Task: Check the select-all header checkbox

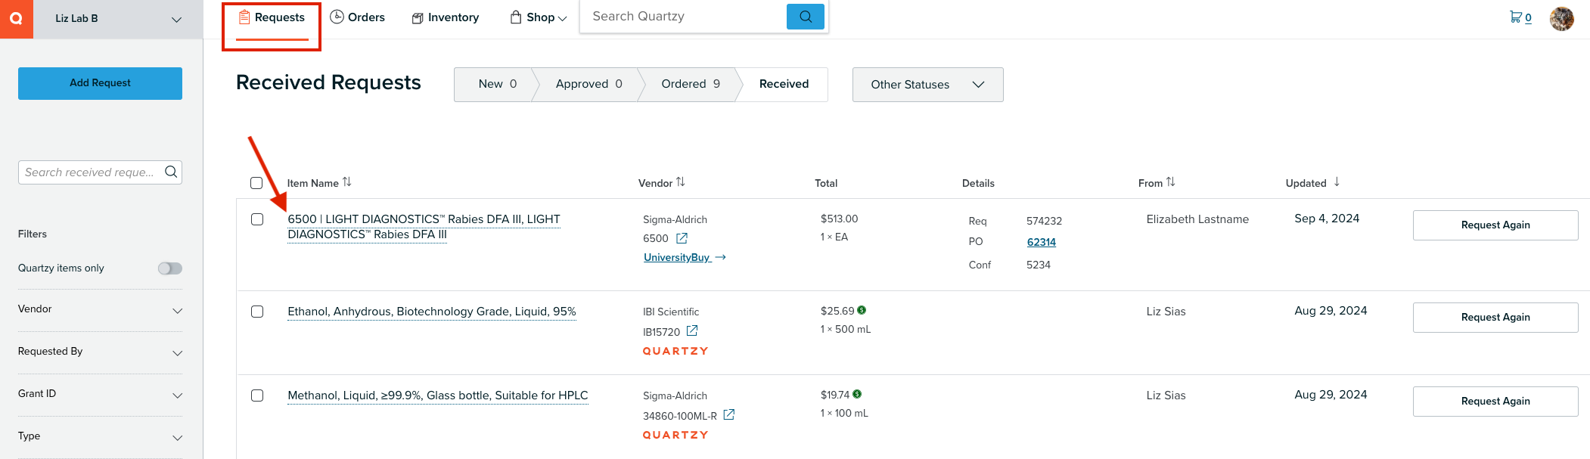Action: pyautogui.click(x=256, y=183)
